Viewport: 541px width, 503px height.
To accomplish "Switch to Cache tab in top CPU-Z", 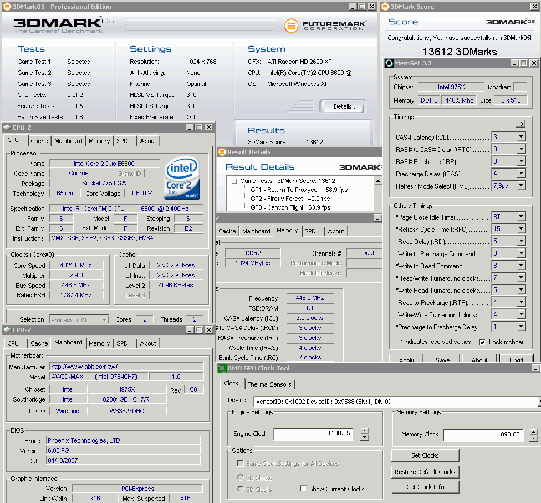I will (x=39, y=141).
